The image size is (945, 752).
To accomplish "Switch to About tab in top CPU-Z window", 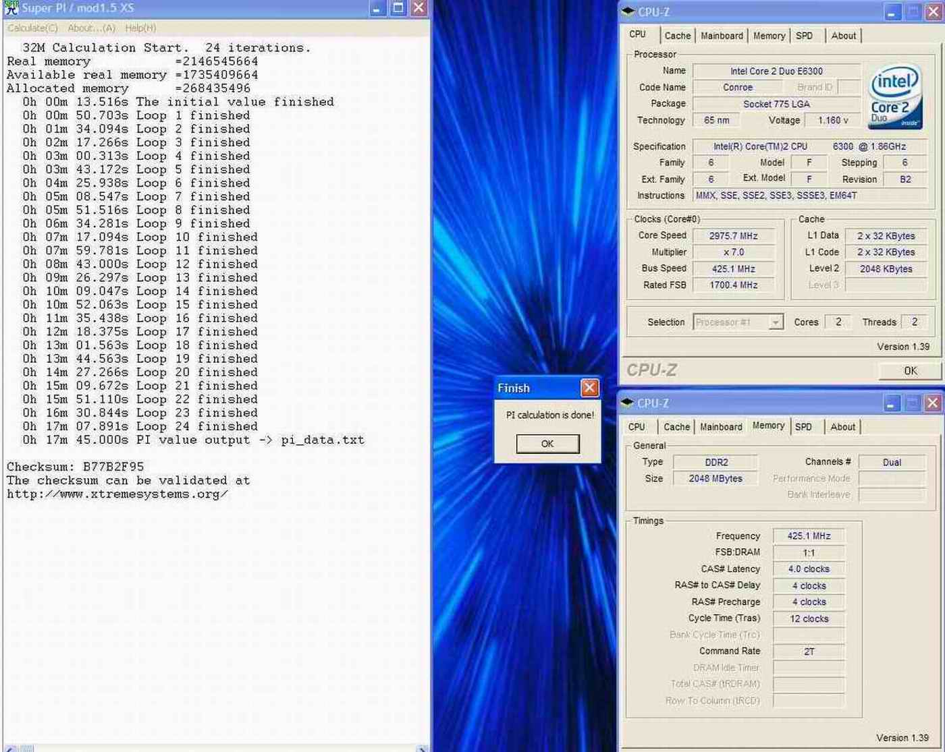I will [x=844, y=36].
